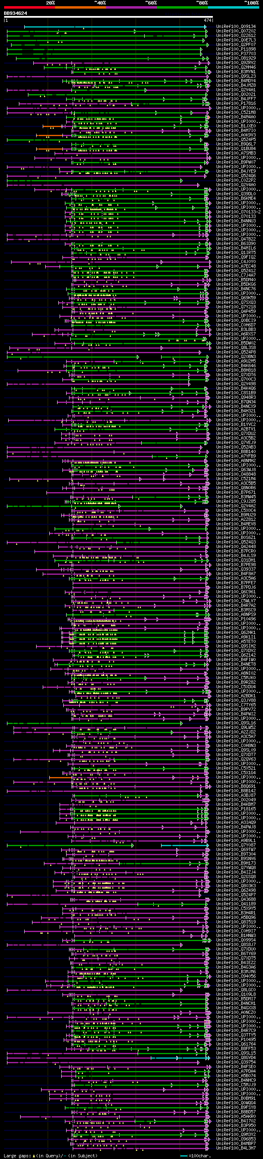This screenshot has width=263, height=1159.
Task: Click the UniRef100_Q3TTY5 subject label
Action: tap(236, 1035)
